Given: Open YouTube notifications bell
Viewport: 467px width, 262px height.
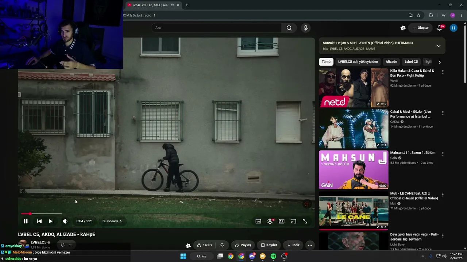Looking at the screenshot, I should point(440,28).
